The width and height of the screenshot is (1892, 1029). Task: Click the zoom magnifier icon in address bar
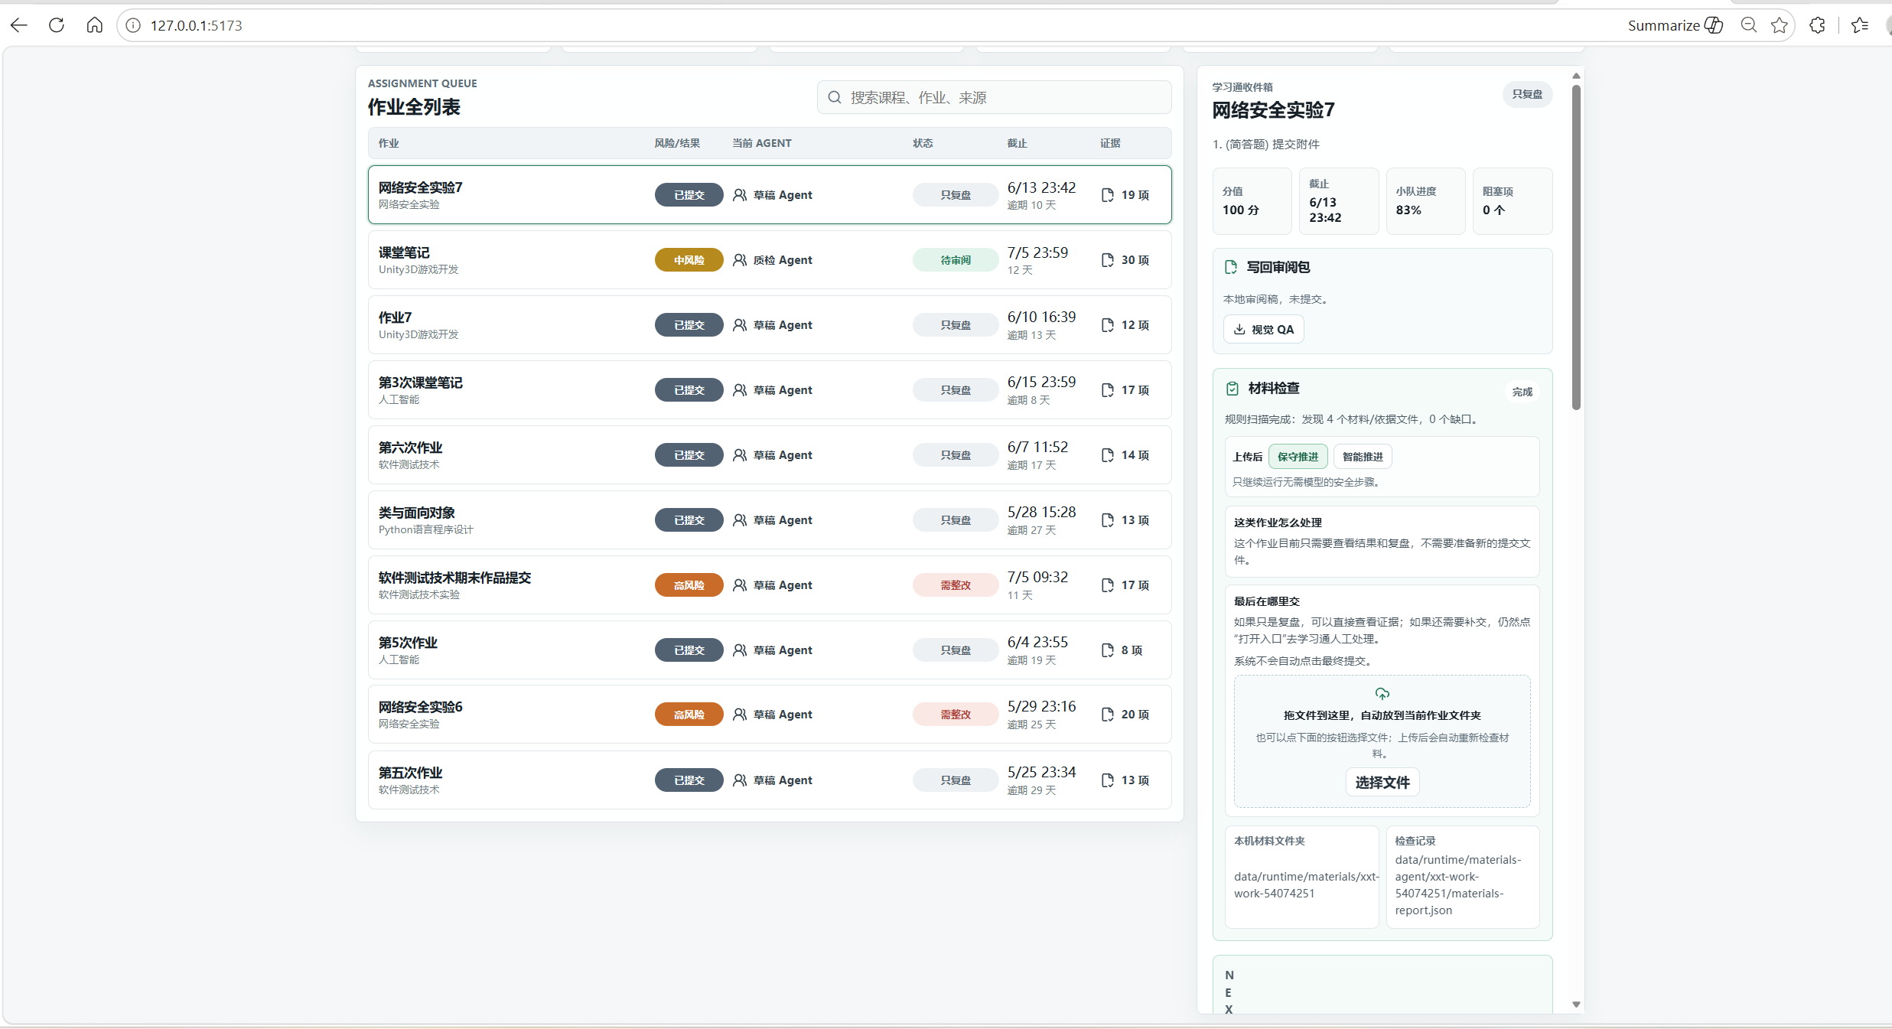tap(1749, 25)
